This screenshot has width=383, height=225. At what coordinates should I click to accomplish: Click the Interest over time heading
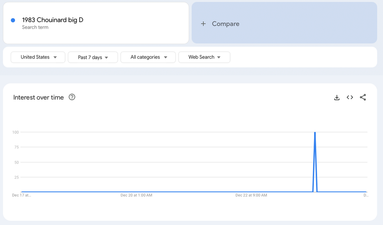click(x=38, y=97)
